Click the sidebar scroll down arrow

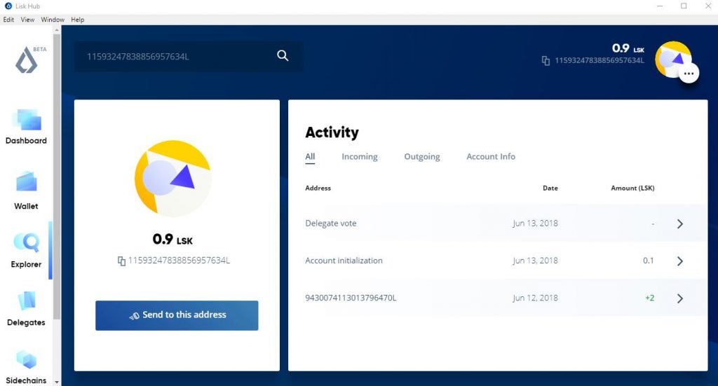[57, 382]
